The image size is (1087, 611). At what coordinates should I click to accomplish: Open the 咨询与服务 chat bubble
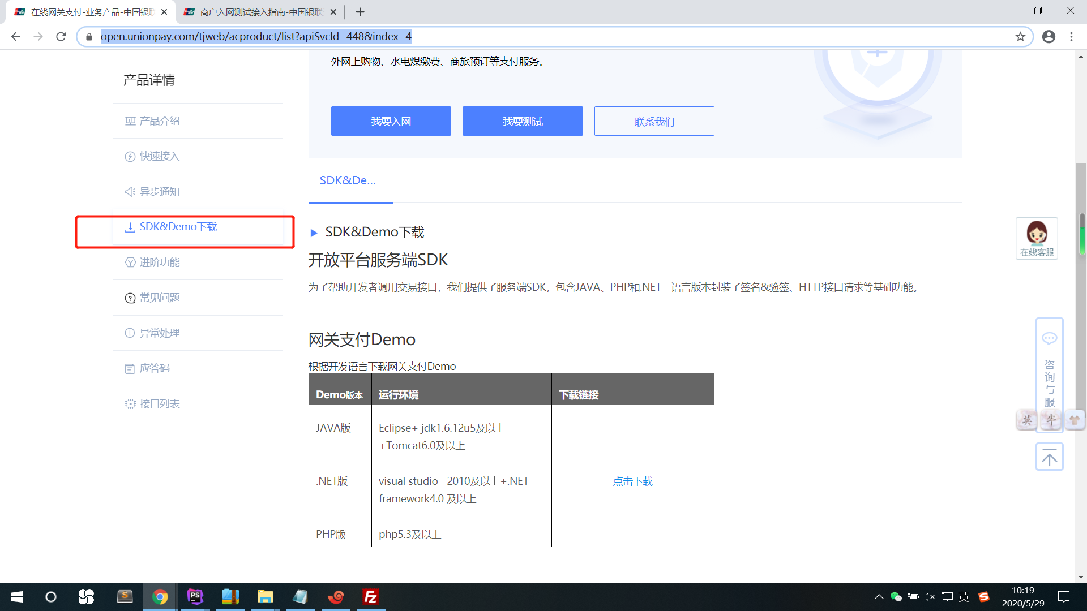[x=1050, y=338]
